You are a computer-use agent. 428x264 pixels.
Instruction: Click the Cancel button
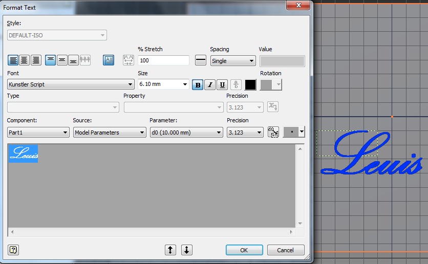(x=286, y=250)
